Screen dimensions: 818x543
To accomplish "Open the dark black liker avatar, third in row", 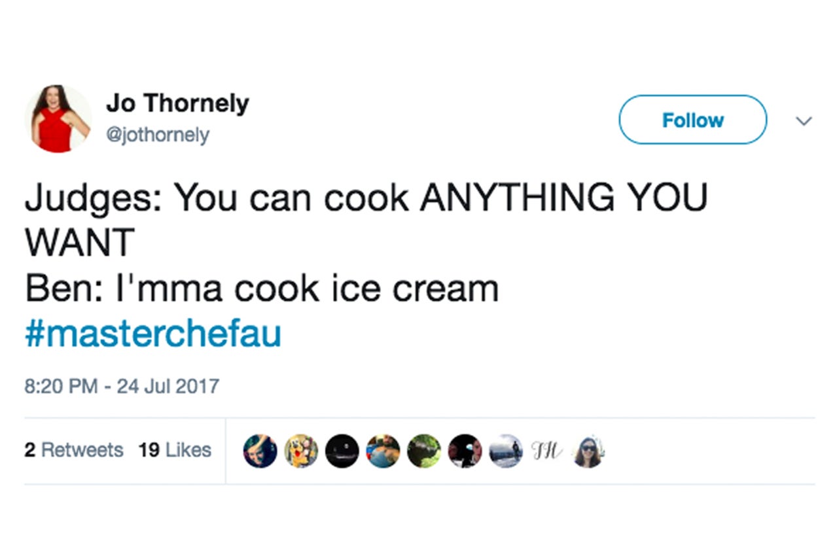I will [x=342, y=451].
